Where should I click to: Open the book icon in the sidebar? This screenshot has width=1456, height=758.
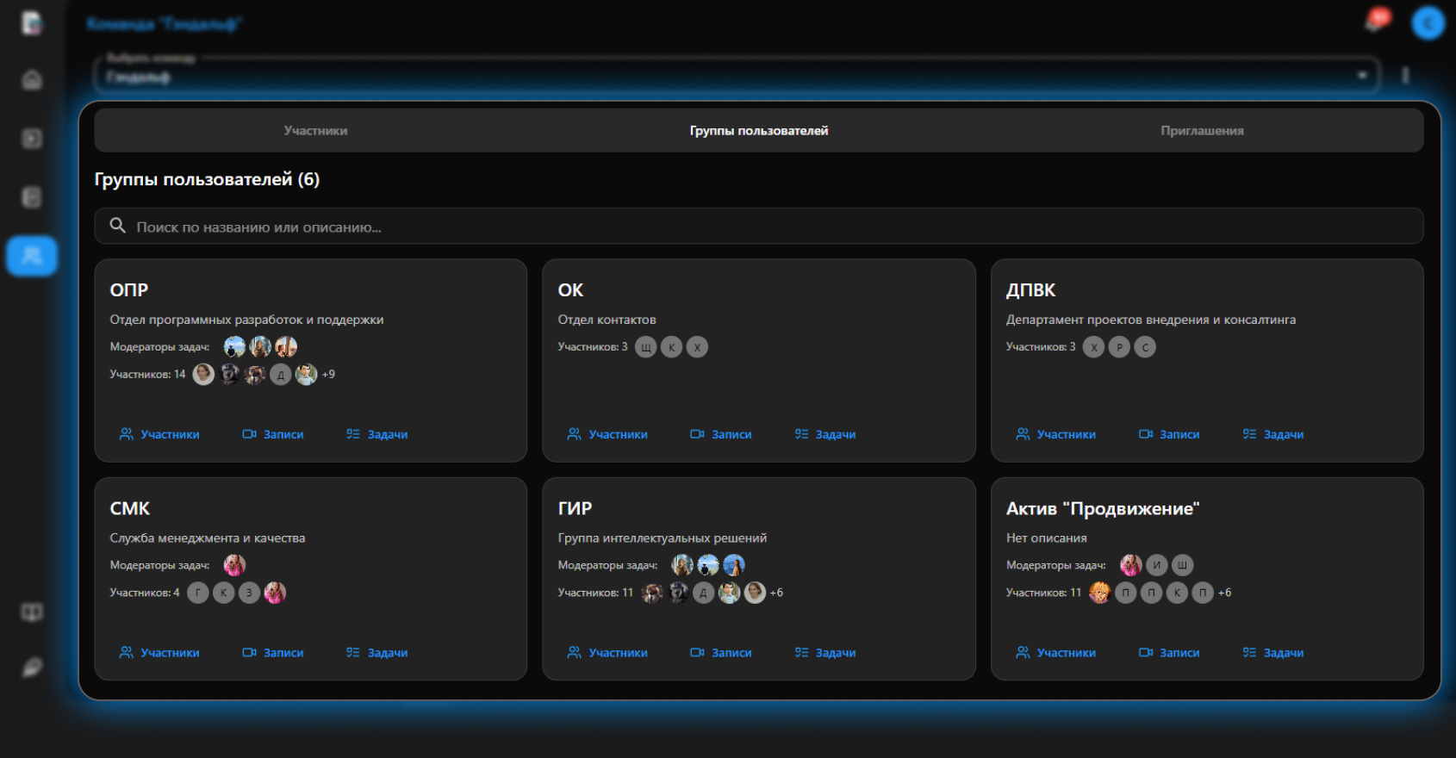pyautogui.click(x=32, y=612)
